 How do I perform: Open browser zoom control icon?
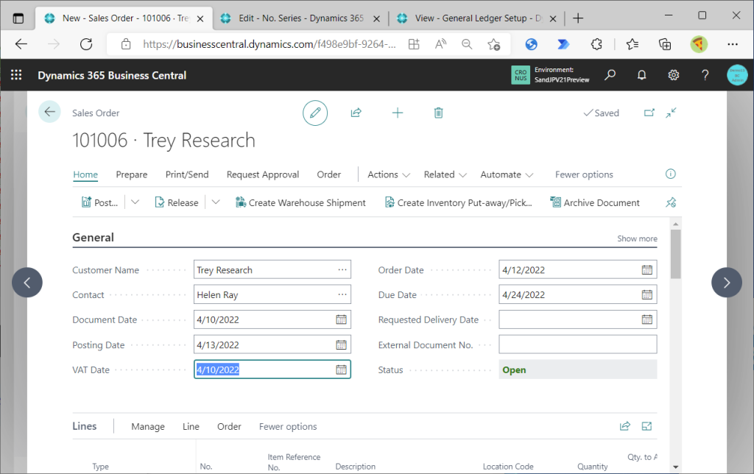(x=466, y=44)
